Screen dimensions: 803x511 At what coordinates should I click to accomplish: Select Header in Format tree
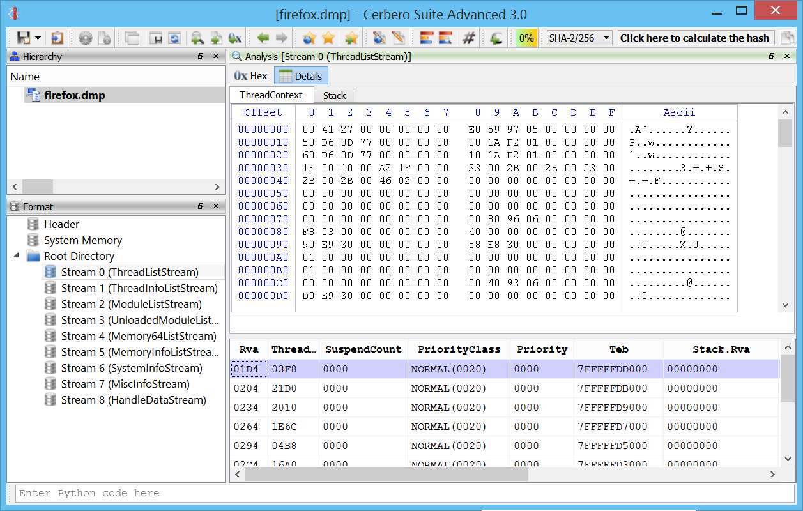61,224
